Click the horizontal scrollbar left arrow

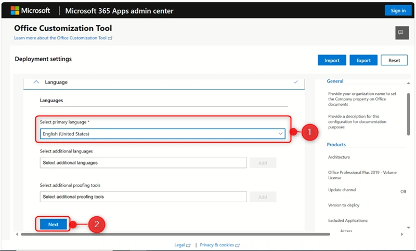pyautogui.click(x=17, y=234)
